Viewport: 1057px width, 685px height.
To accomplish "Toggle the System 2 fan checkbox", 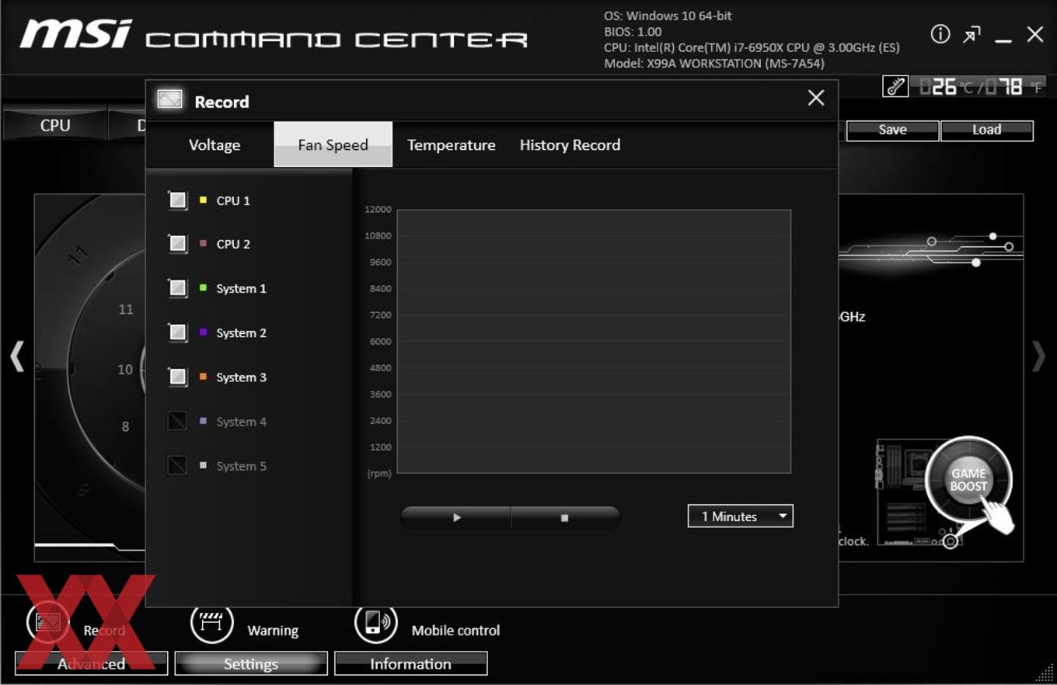I will click(178, 332).
